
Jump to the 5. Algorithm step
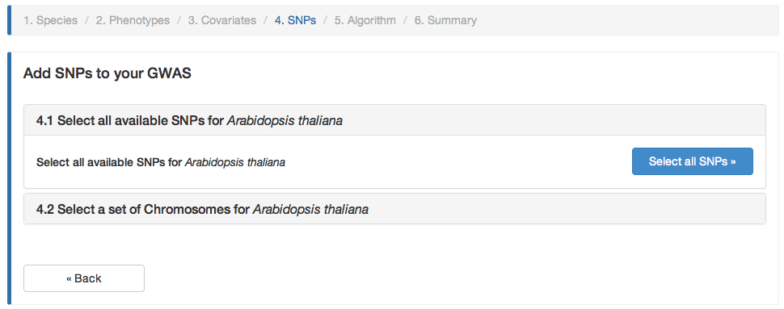(365, 20)
